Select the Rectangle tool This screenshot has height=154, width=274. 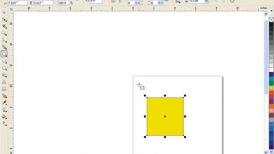pos(4,54)
